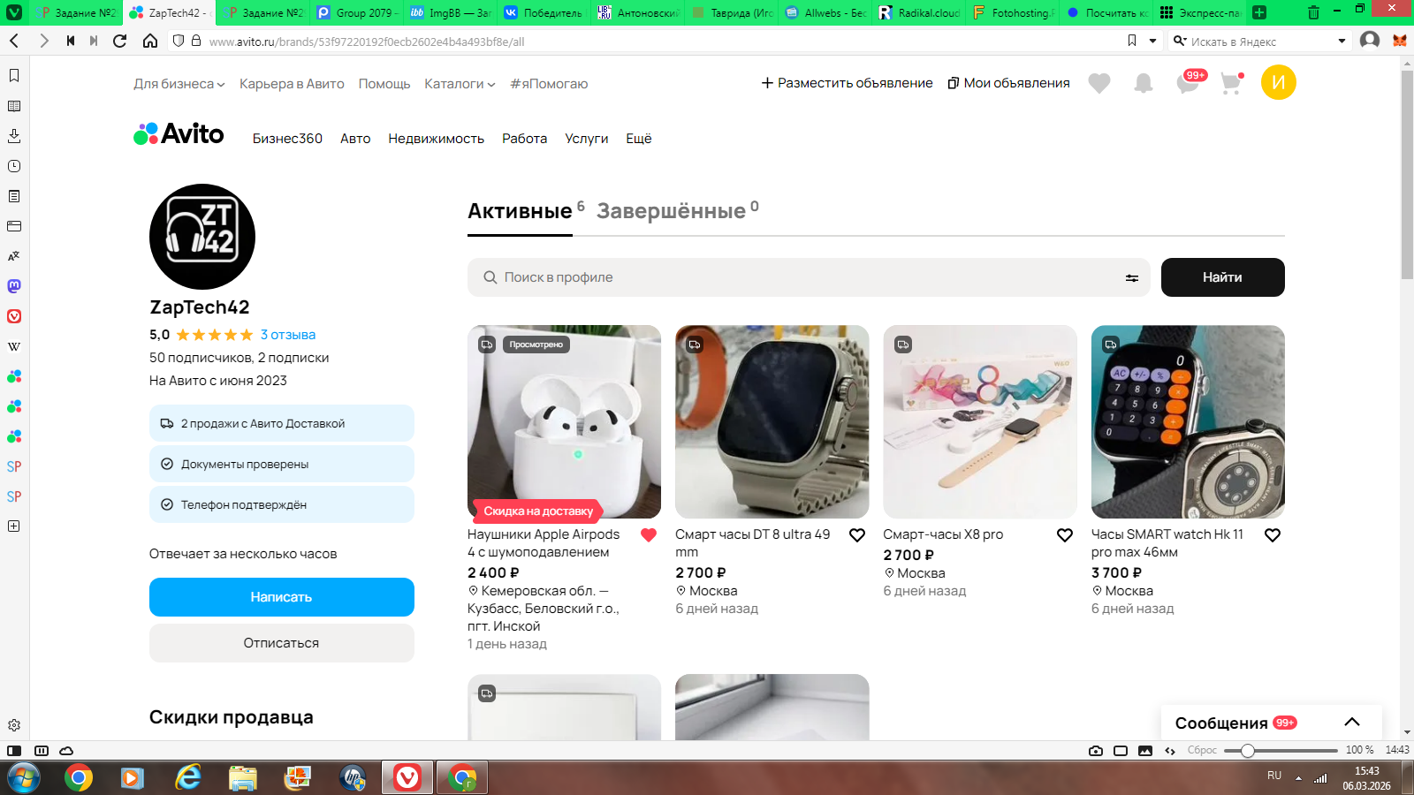Add X8 pro smartwatch to favorites

click(1065, 535)
